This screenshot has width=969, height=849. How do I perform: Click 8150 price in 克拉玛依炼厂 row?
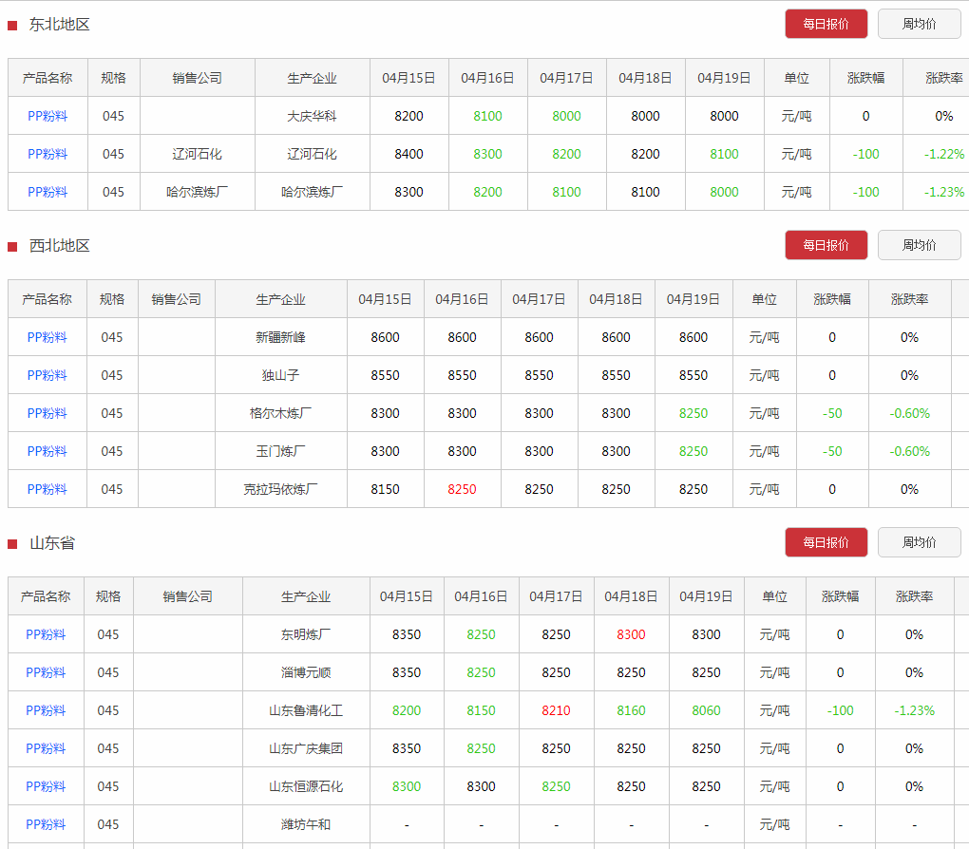(385, 489)
